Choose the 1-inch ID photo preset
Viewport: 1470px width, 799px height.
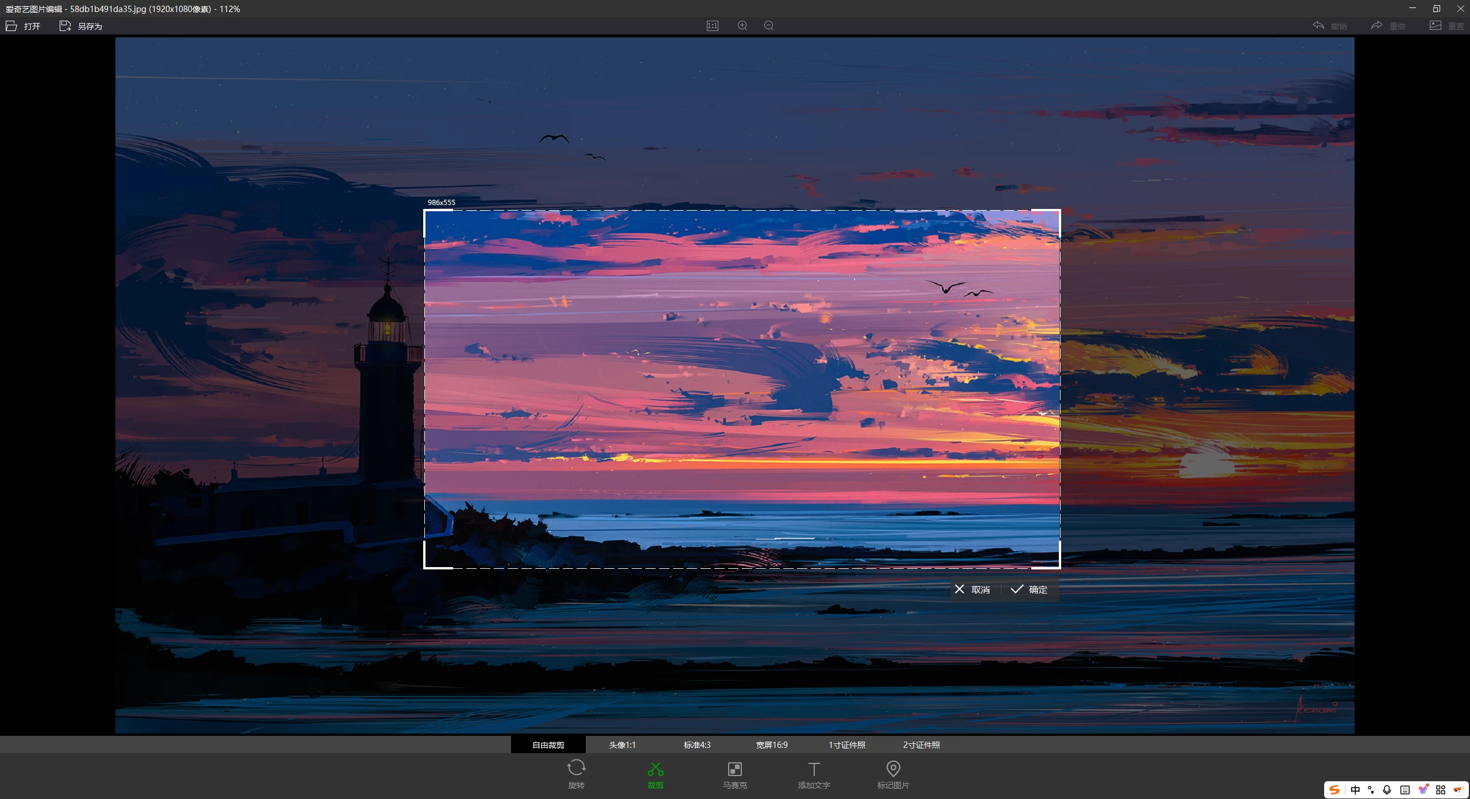pyautogui.click(x=846, y=745)
